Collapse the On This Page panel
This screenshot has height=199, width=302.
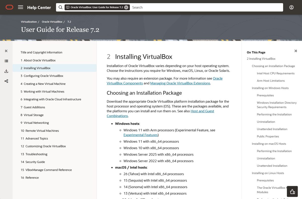tap(295, 51)
